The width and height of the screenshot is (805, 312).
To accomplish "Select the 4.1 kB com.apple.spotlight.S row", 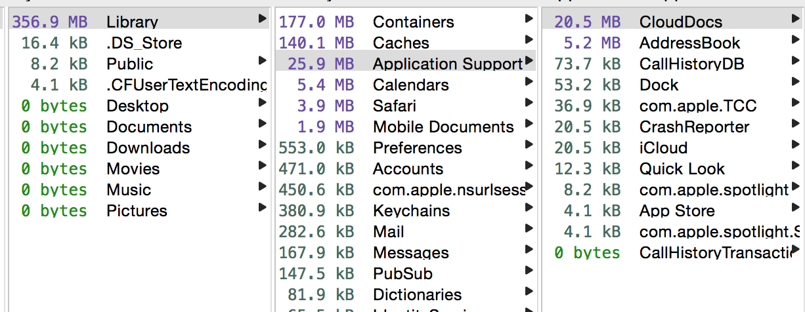I will point(672,232).
